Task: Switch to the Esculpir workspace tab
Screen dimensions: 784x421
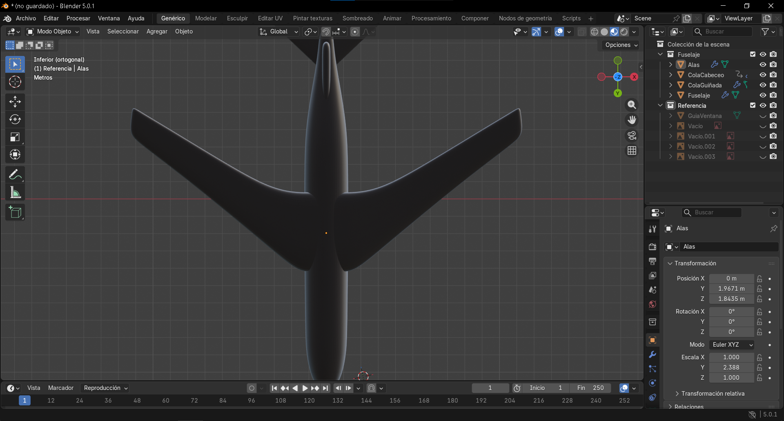Action: (x=237, y=18)
